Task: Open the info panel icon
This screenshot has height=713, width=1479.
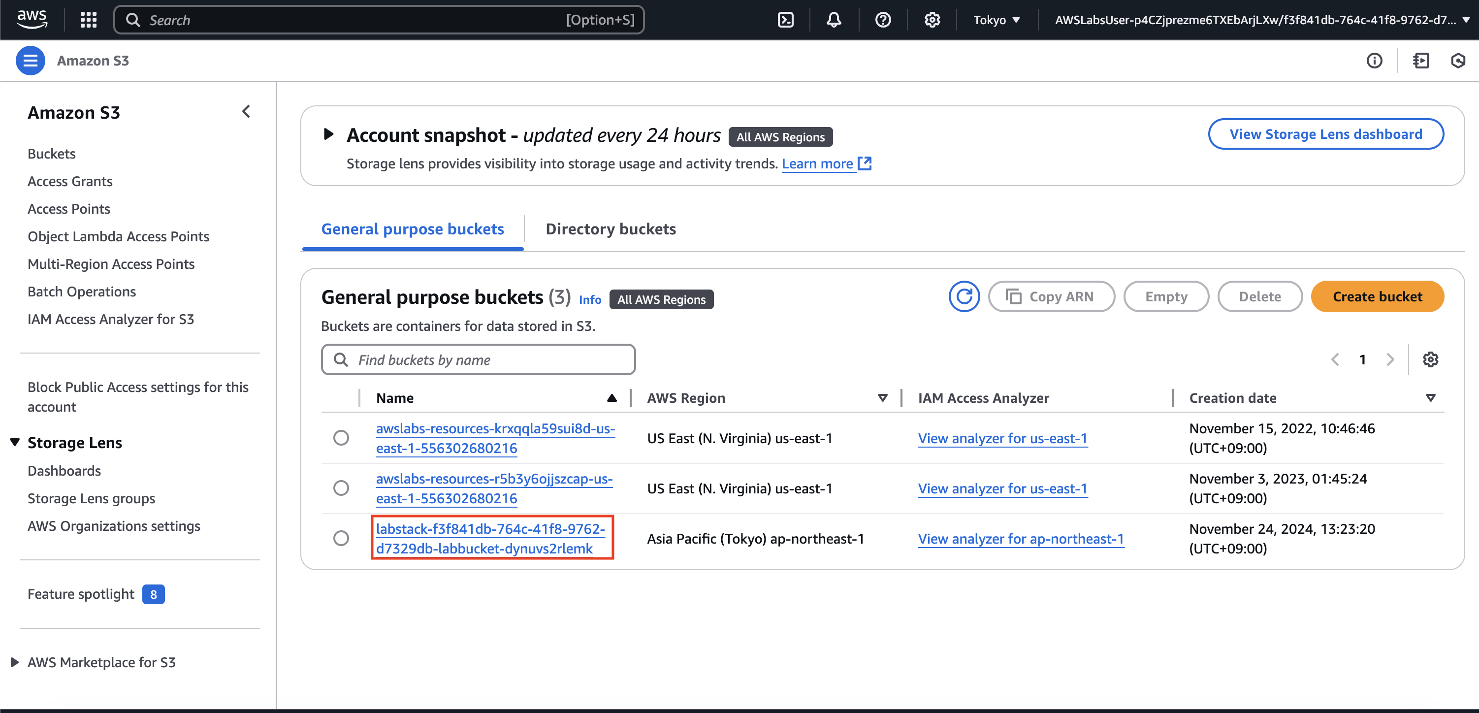Action: [x=1374, y=61]
